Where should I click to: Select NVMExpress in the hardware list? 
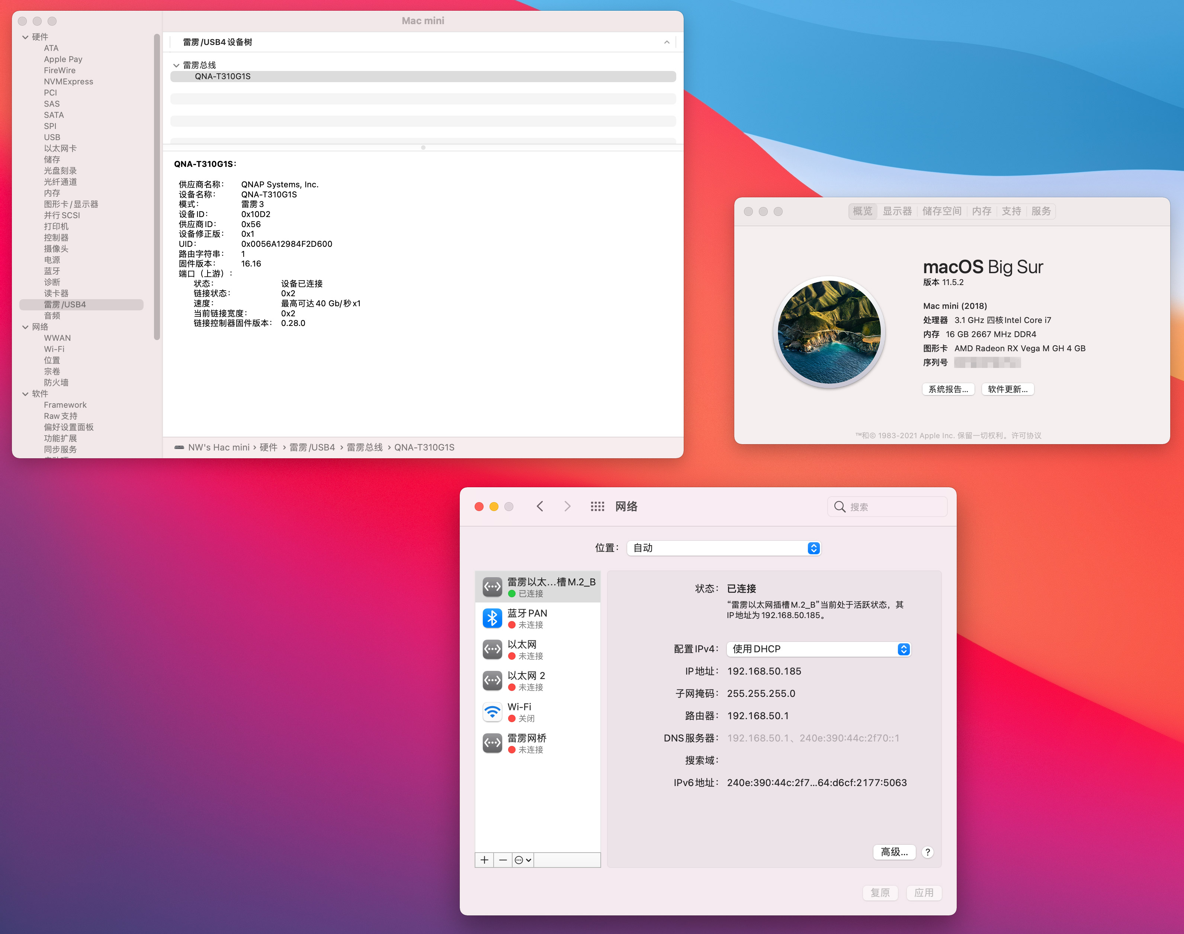tap(68, 81)
